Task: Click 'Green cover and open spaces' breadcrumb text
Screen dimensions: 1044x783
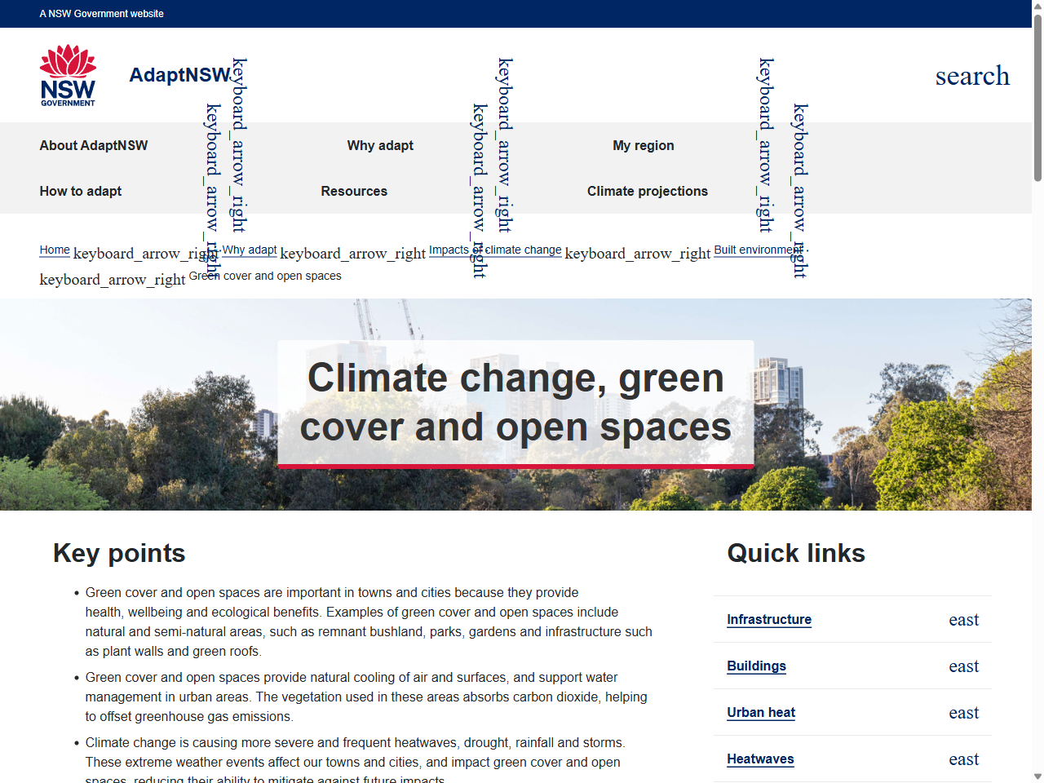Action: tap(265, 276)
